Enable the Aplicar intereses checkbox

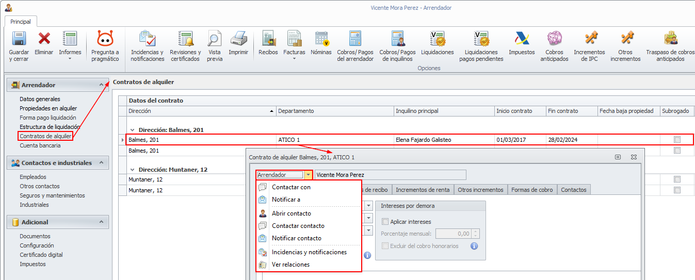[385, 222]
